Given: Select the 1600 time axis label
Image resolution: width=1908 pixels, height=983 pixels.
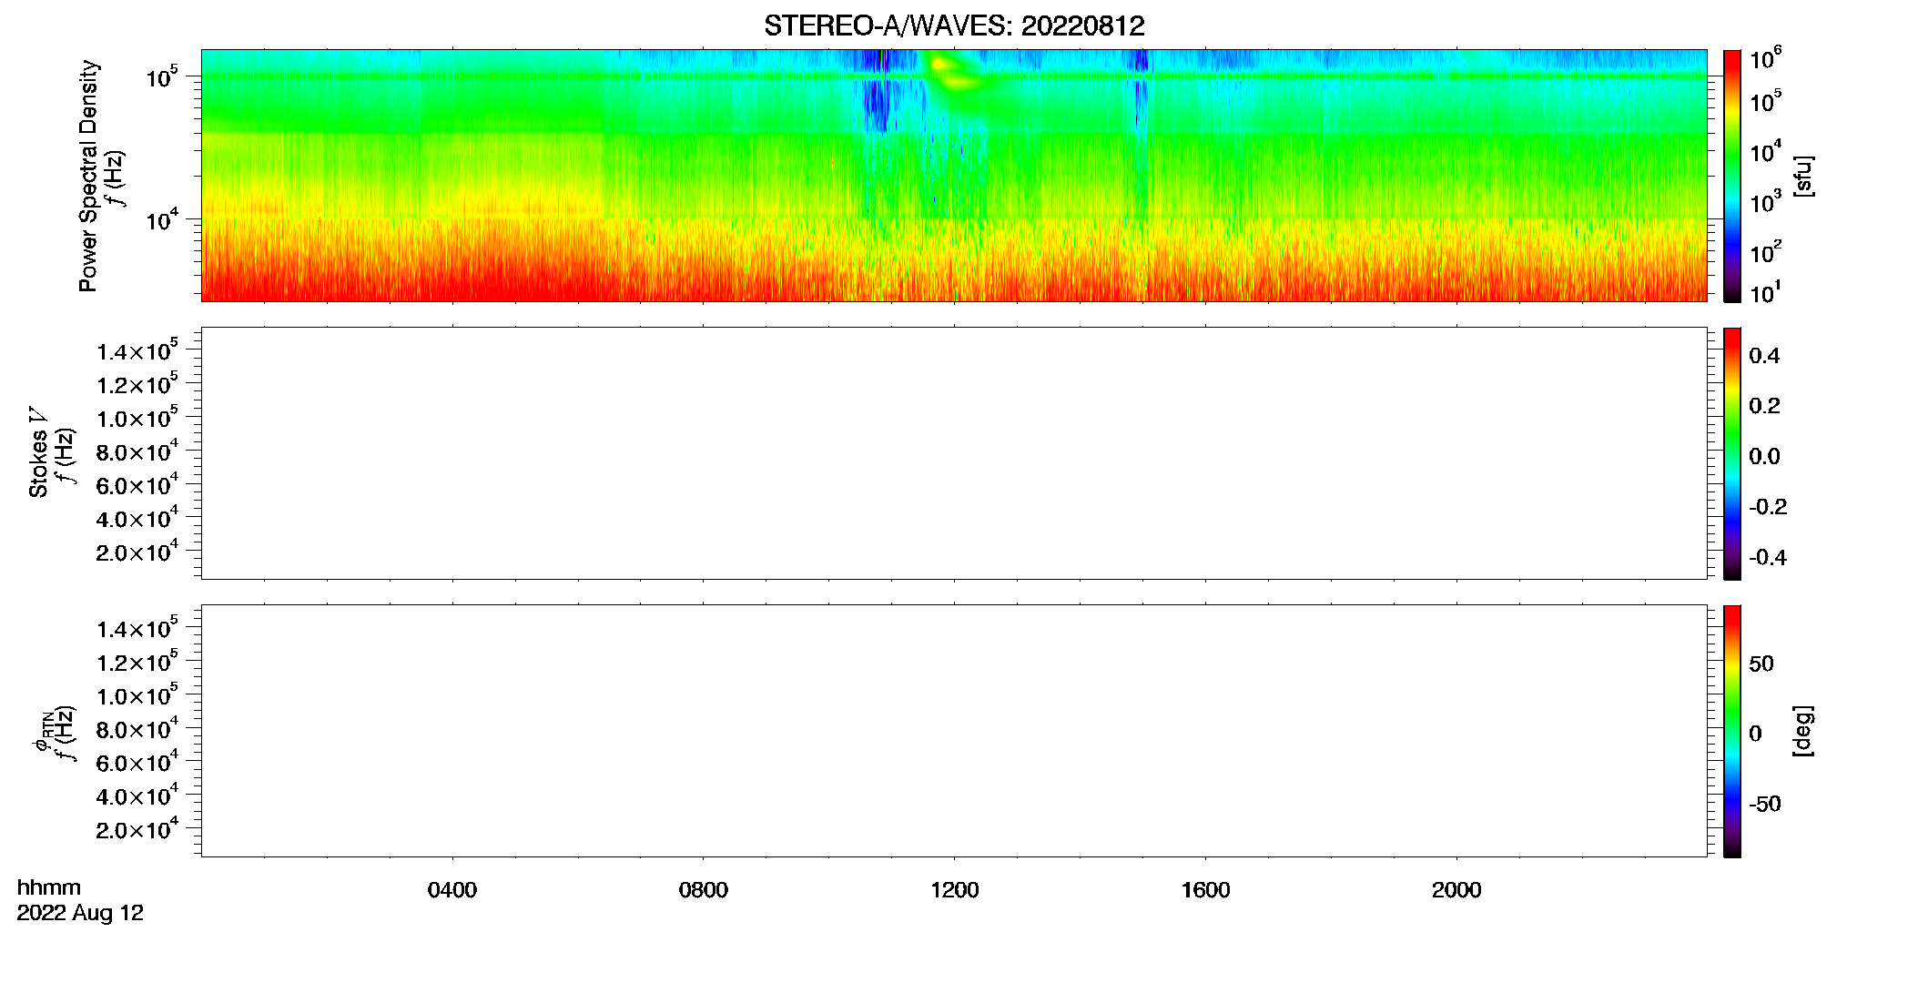Looking at the screenshot, I should pos(1205,890).
